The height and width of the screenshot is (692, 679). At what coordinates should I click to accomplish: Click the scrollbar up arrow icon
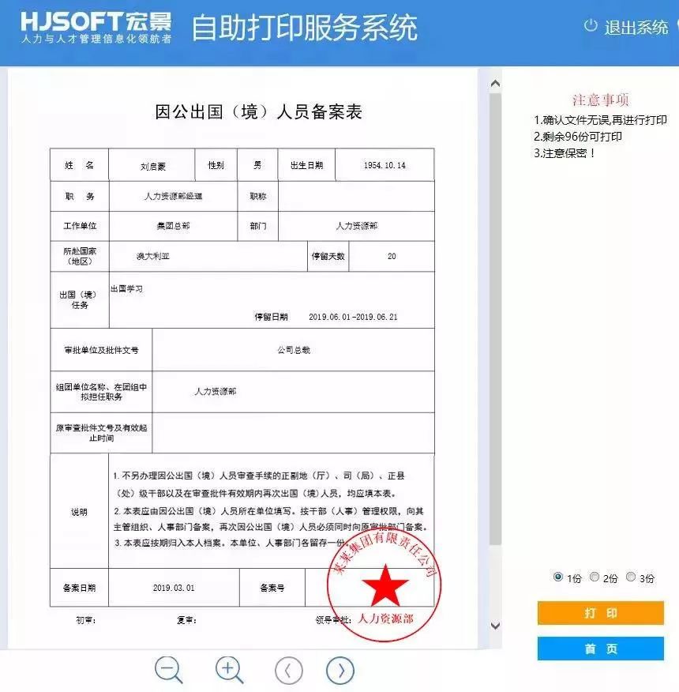(496, 81)
